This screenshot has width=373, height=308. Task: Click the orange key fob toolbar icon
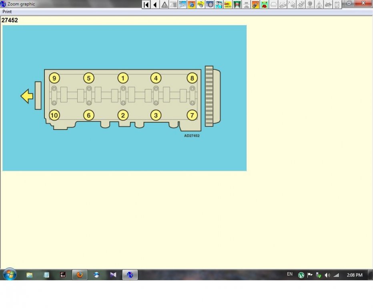pyautogui.click(x=255, y=4)
